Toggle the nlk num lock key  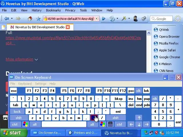tap(155, 99)
